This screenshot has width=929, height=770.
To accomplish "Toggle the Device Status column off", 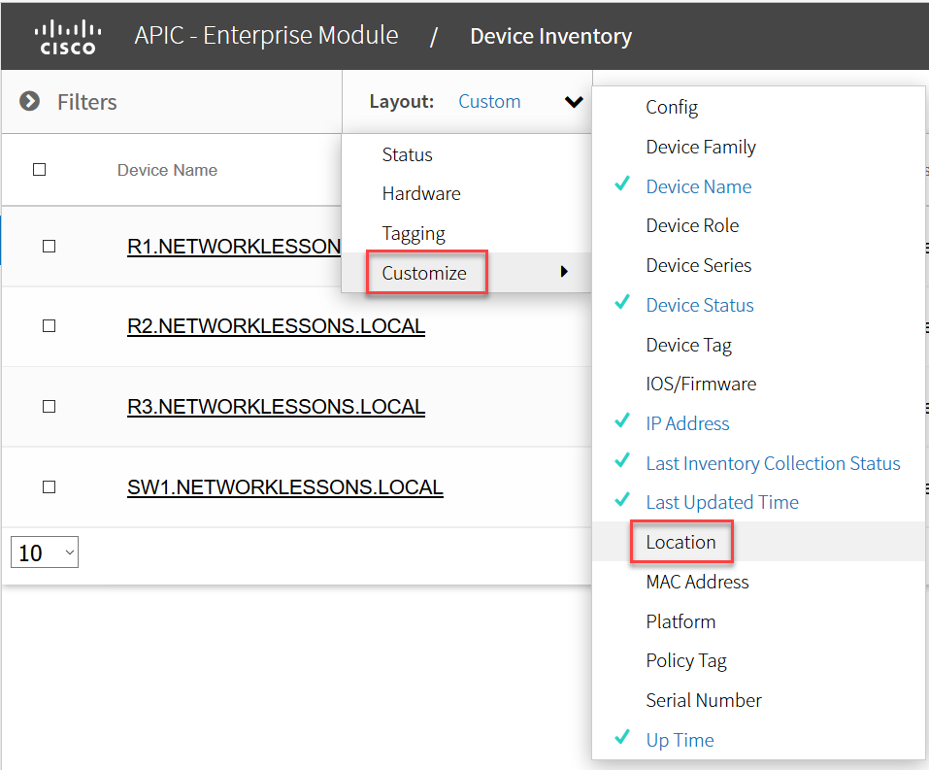I will (700, 305).
